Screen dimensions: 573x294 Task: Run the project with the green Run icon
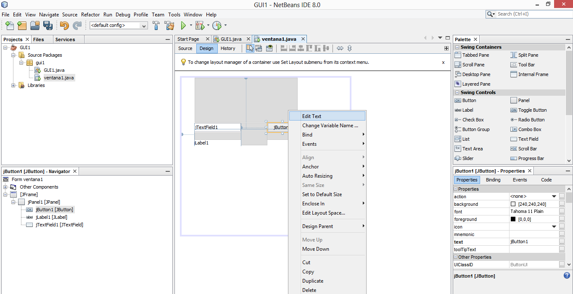point(184,26)
